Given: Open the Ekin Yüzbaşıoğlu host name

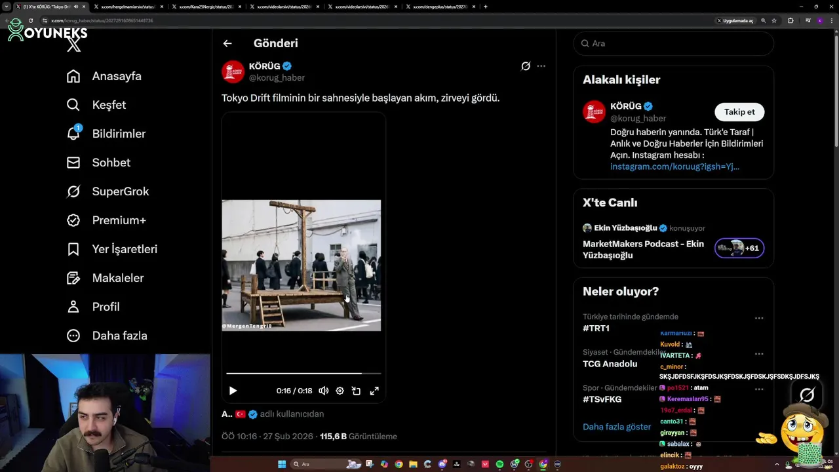Looking at the screenshot, I should (625, 228).
